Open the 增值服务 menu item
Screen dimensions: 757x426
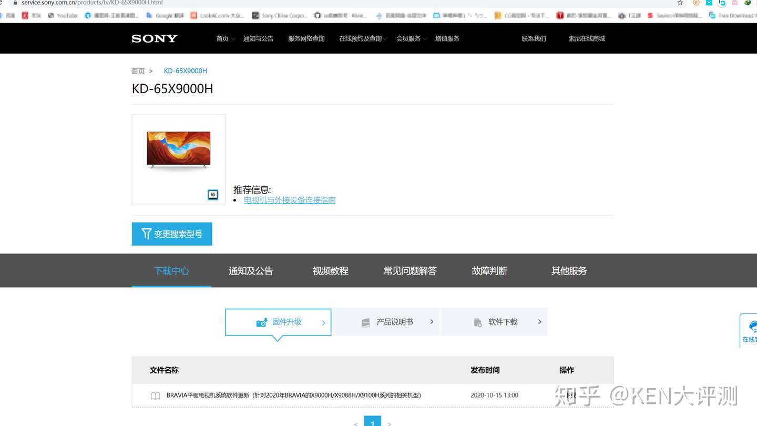tap(447, 38)
